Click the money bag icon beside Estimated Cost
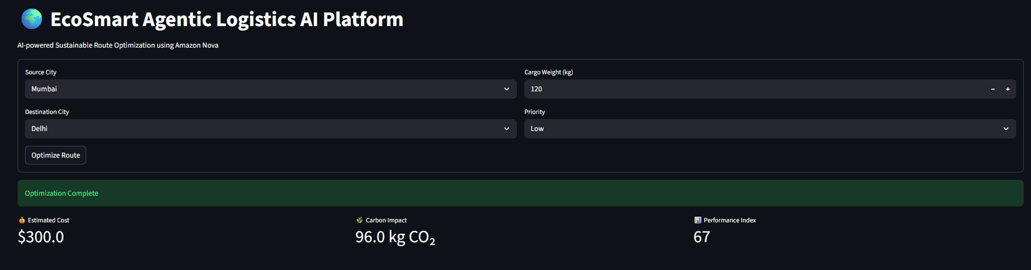The height and width of the screenshot is (270, 1031). pos(22,220)
